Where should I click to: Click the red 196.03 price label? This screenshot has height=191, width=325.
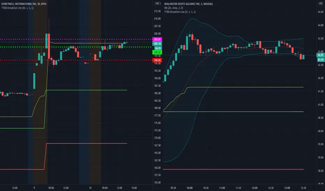pyautogui.click(x=157, y=60)
